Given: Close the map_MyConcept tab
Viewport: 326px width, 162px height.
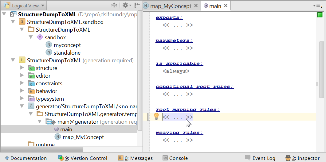Looking at the screenshot, I should point(196,6).
